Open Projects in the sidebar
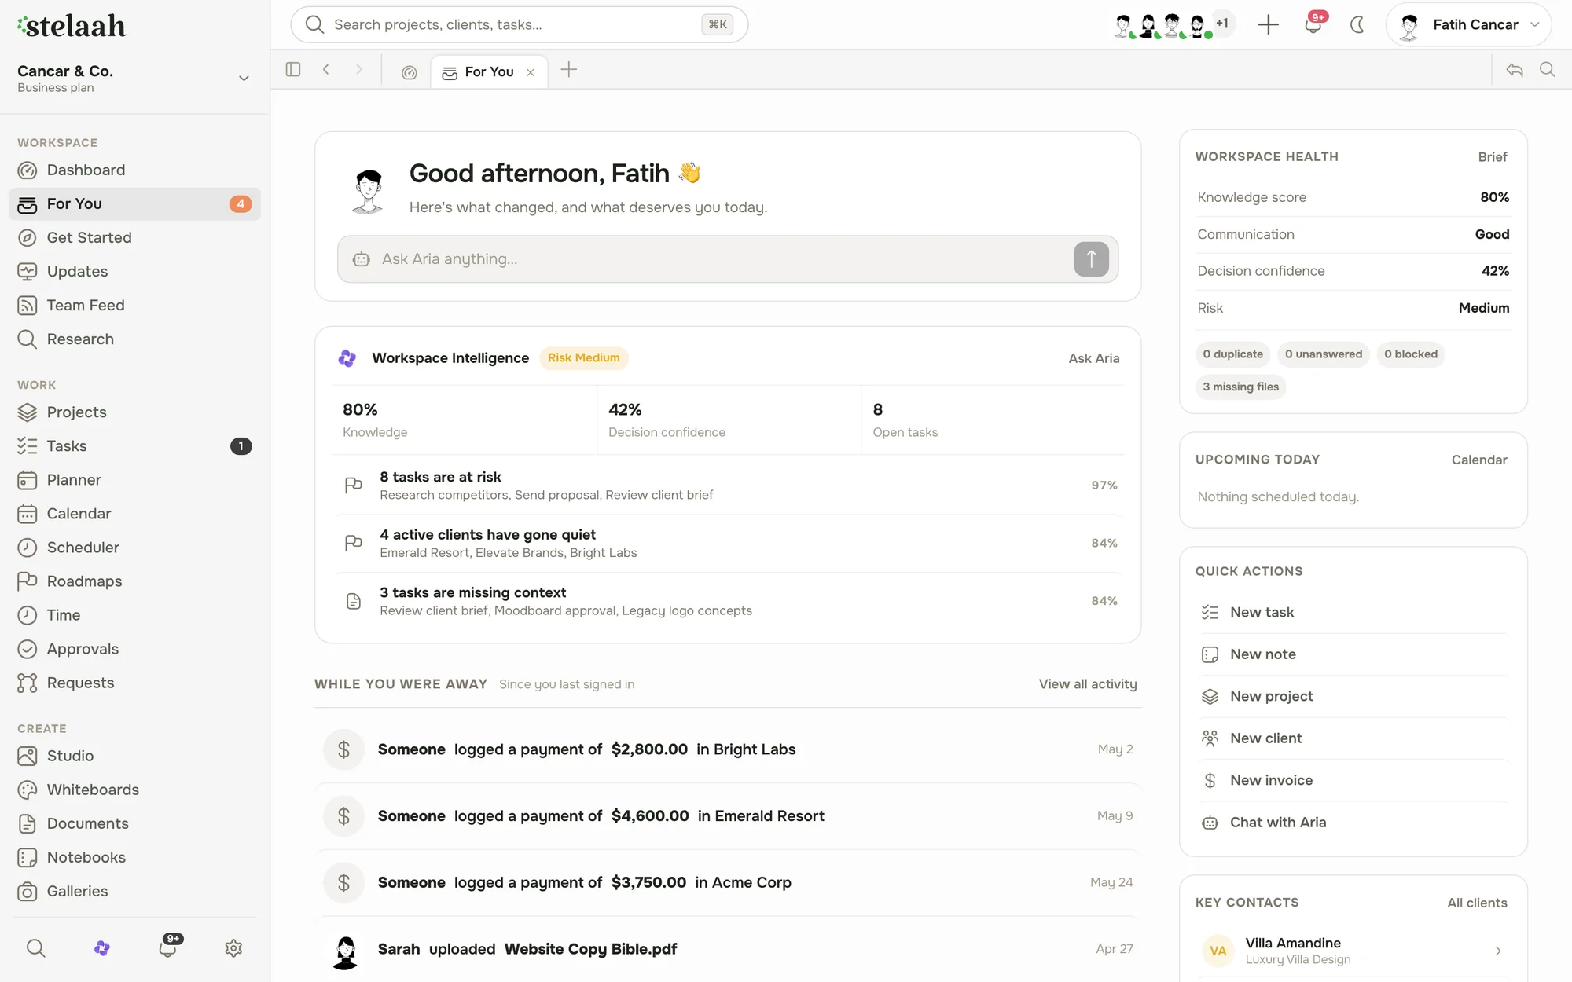This screenshot has width=1572, height=982. point(134,412)
